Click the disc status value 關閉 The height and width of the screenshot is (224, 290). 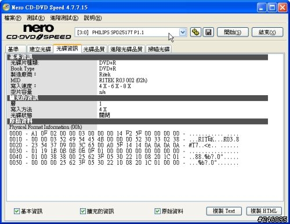[104, 115]
